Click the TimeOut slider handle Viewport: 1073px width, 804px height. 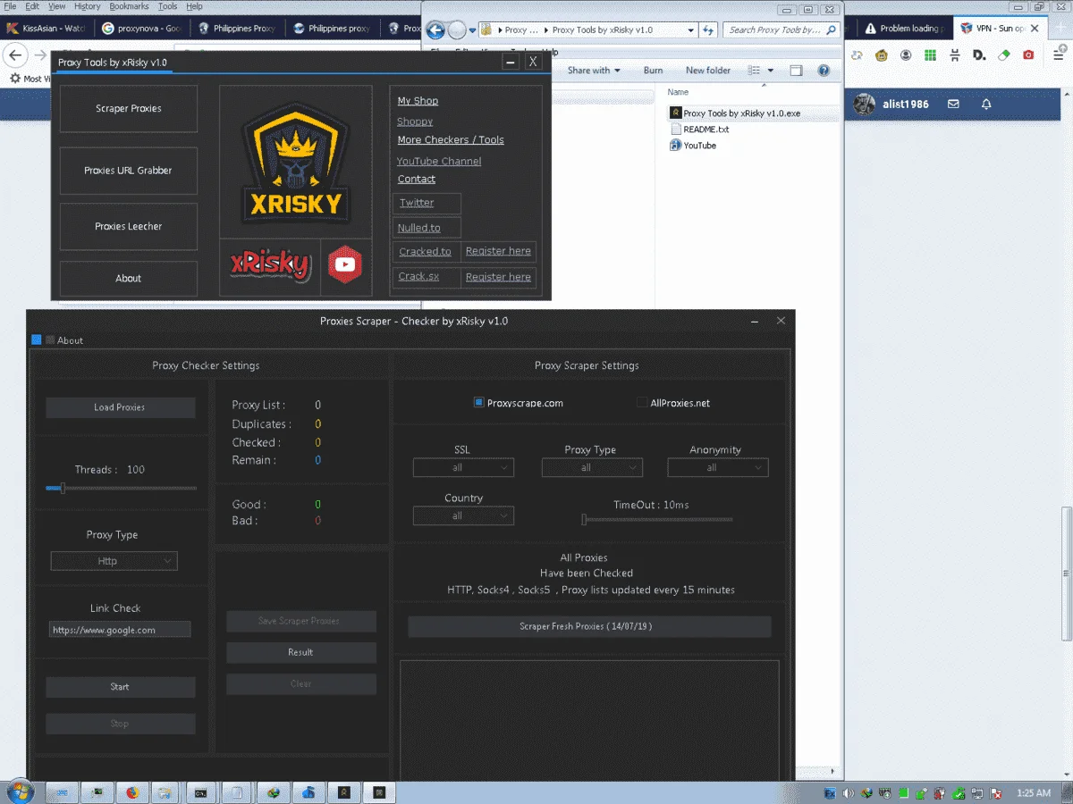(584, 519)
